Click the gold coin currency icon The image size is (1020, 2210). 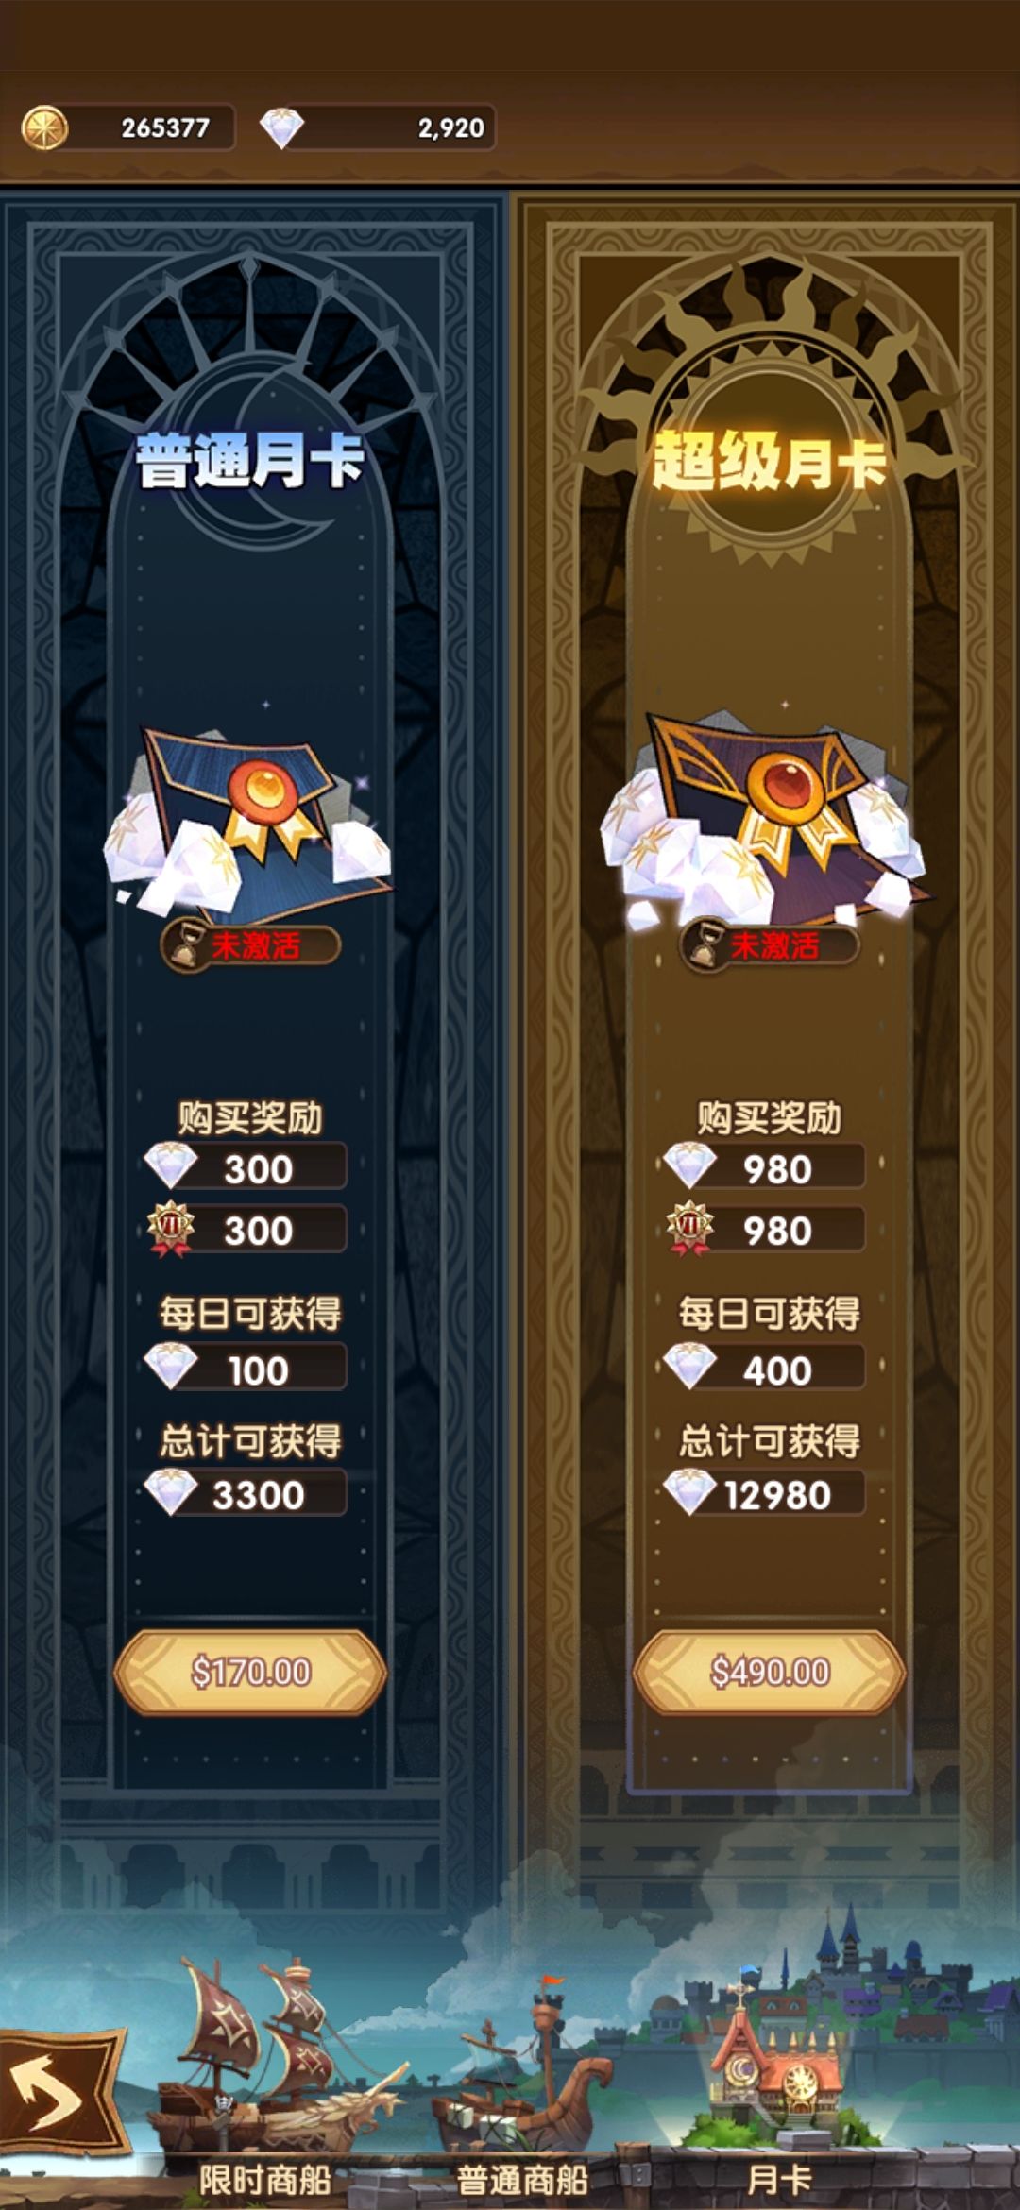[x=44, y=127]
